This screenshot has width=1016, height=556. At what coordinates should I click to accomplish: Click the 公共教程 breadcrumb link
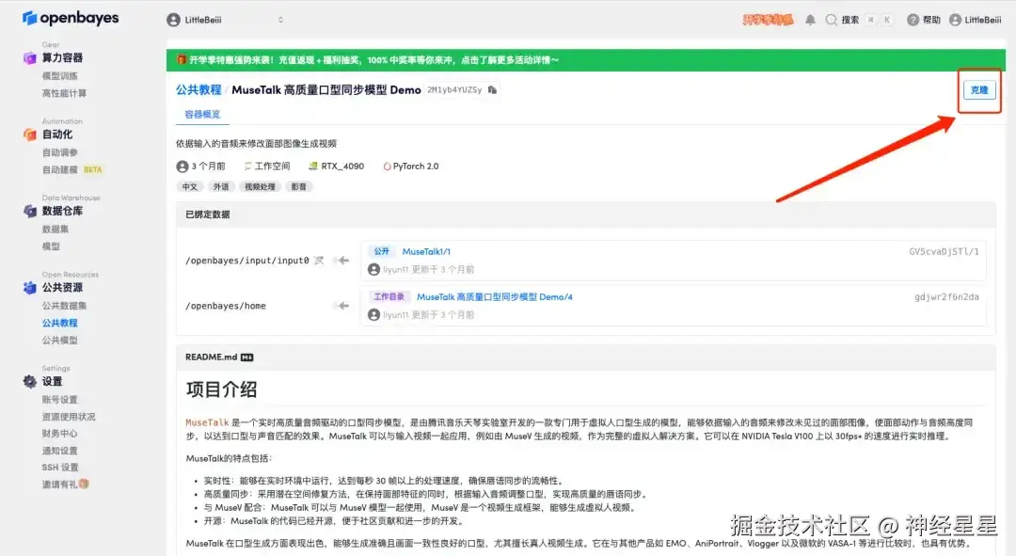198,90
